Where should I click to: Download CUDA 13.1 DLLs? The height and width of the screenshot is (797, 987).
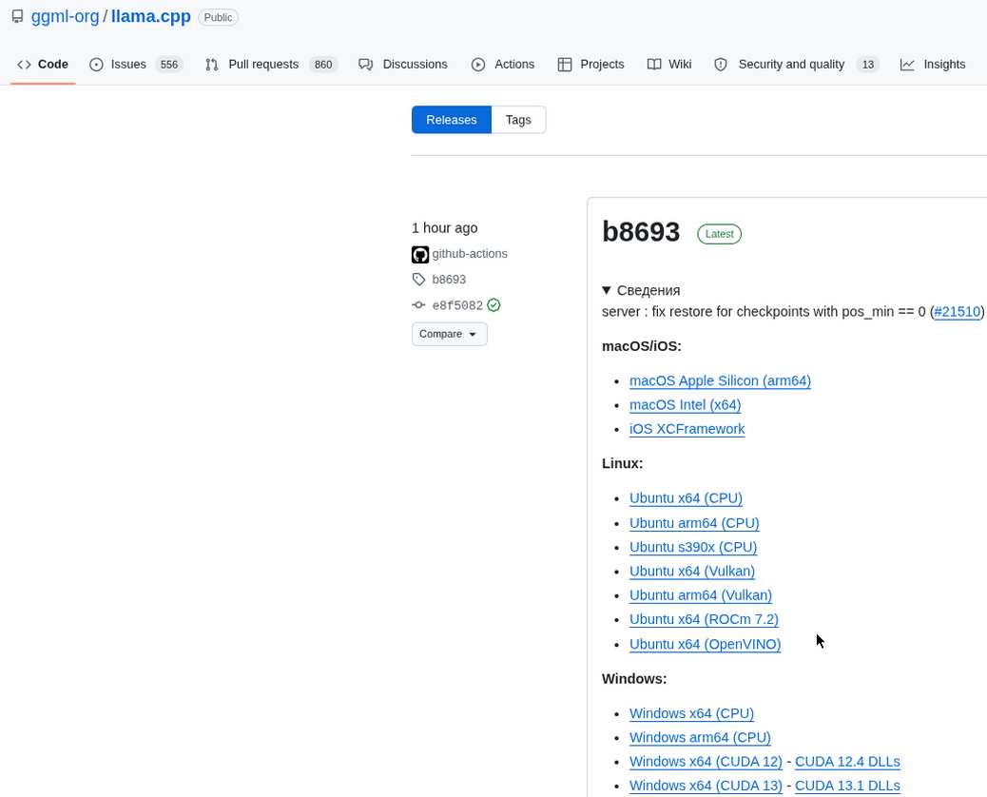click(847, 785)
